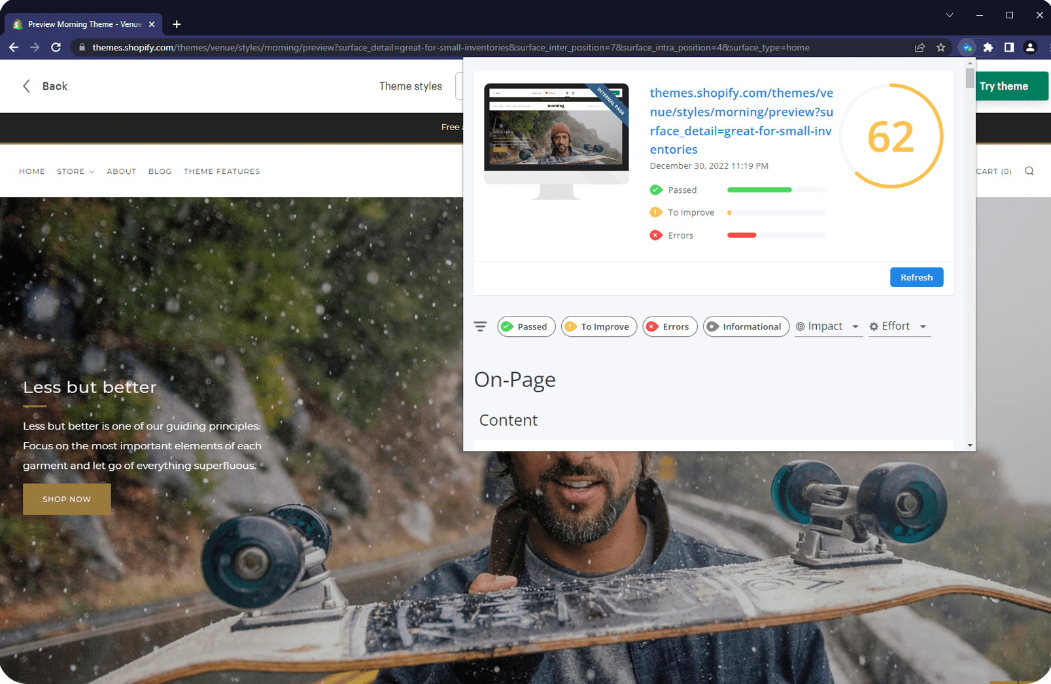Select the Preview Morning Theme browser tab

tap(82, 24)
